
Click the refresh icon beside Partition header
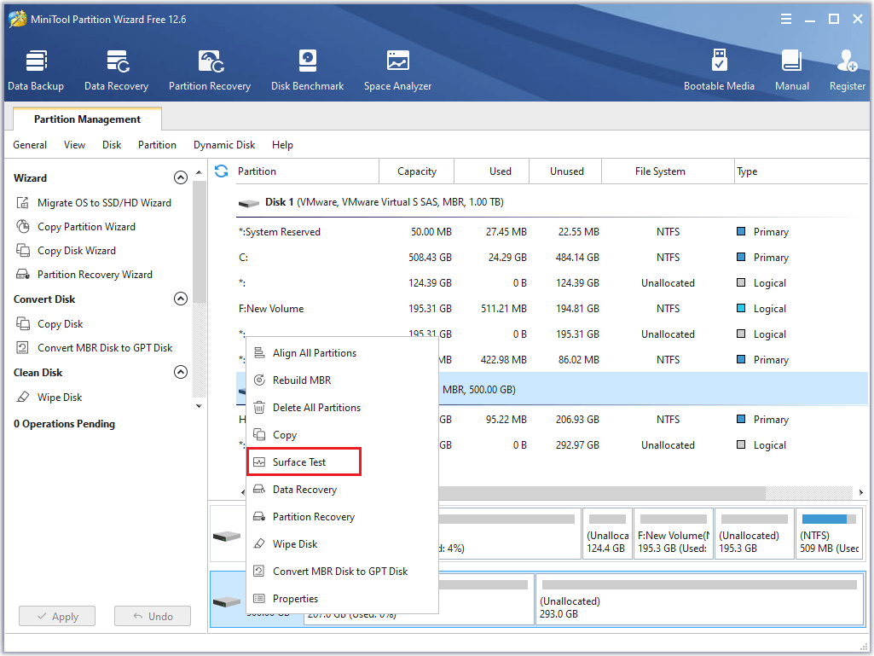pos(222,171)
